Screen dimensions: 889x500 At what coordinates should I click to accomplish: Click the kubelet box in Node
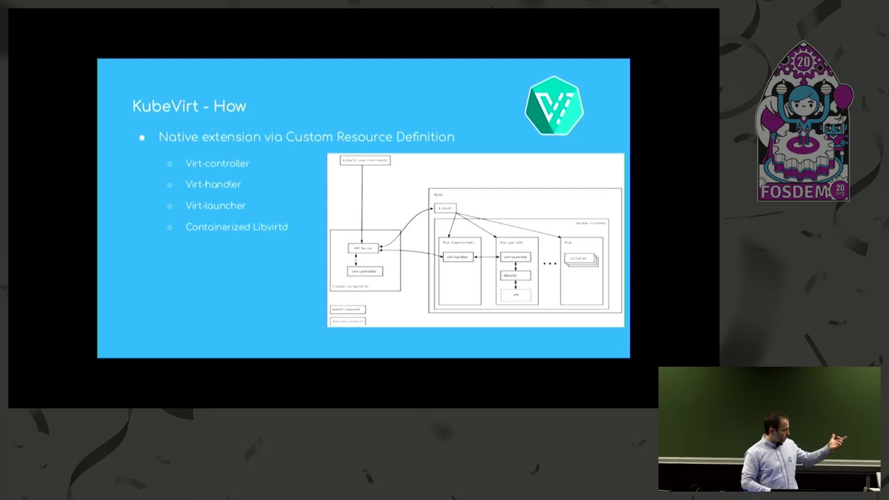point(445,208)
